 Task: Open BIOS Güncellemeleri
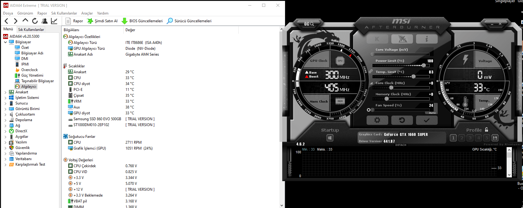click(x=142, y=21)
